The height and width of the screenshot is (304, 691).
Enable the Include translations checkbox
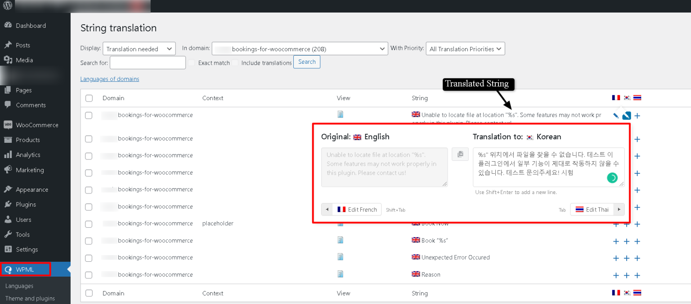[234, 63]
